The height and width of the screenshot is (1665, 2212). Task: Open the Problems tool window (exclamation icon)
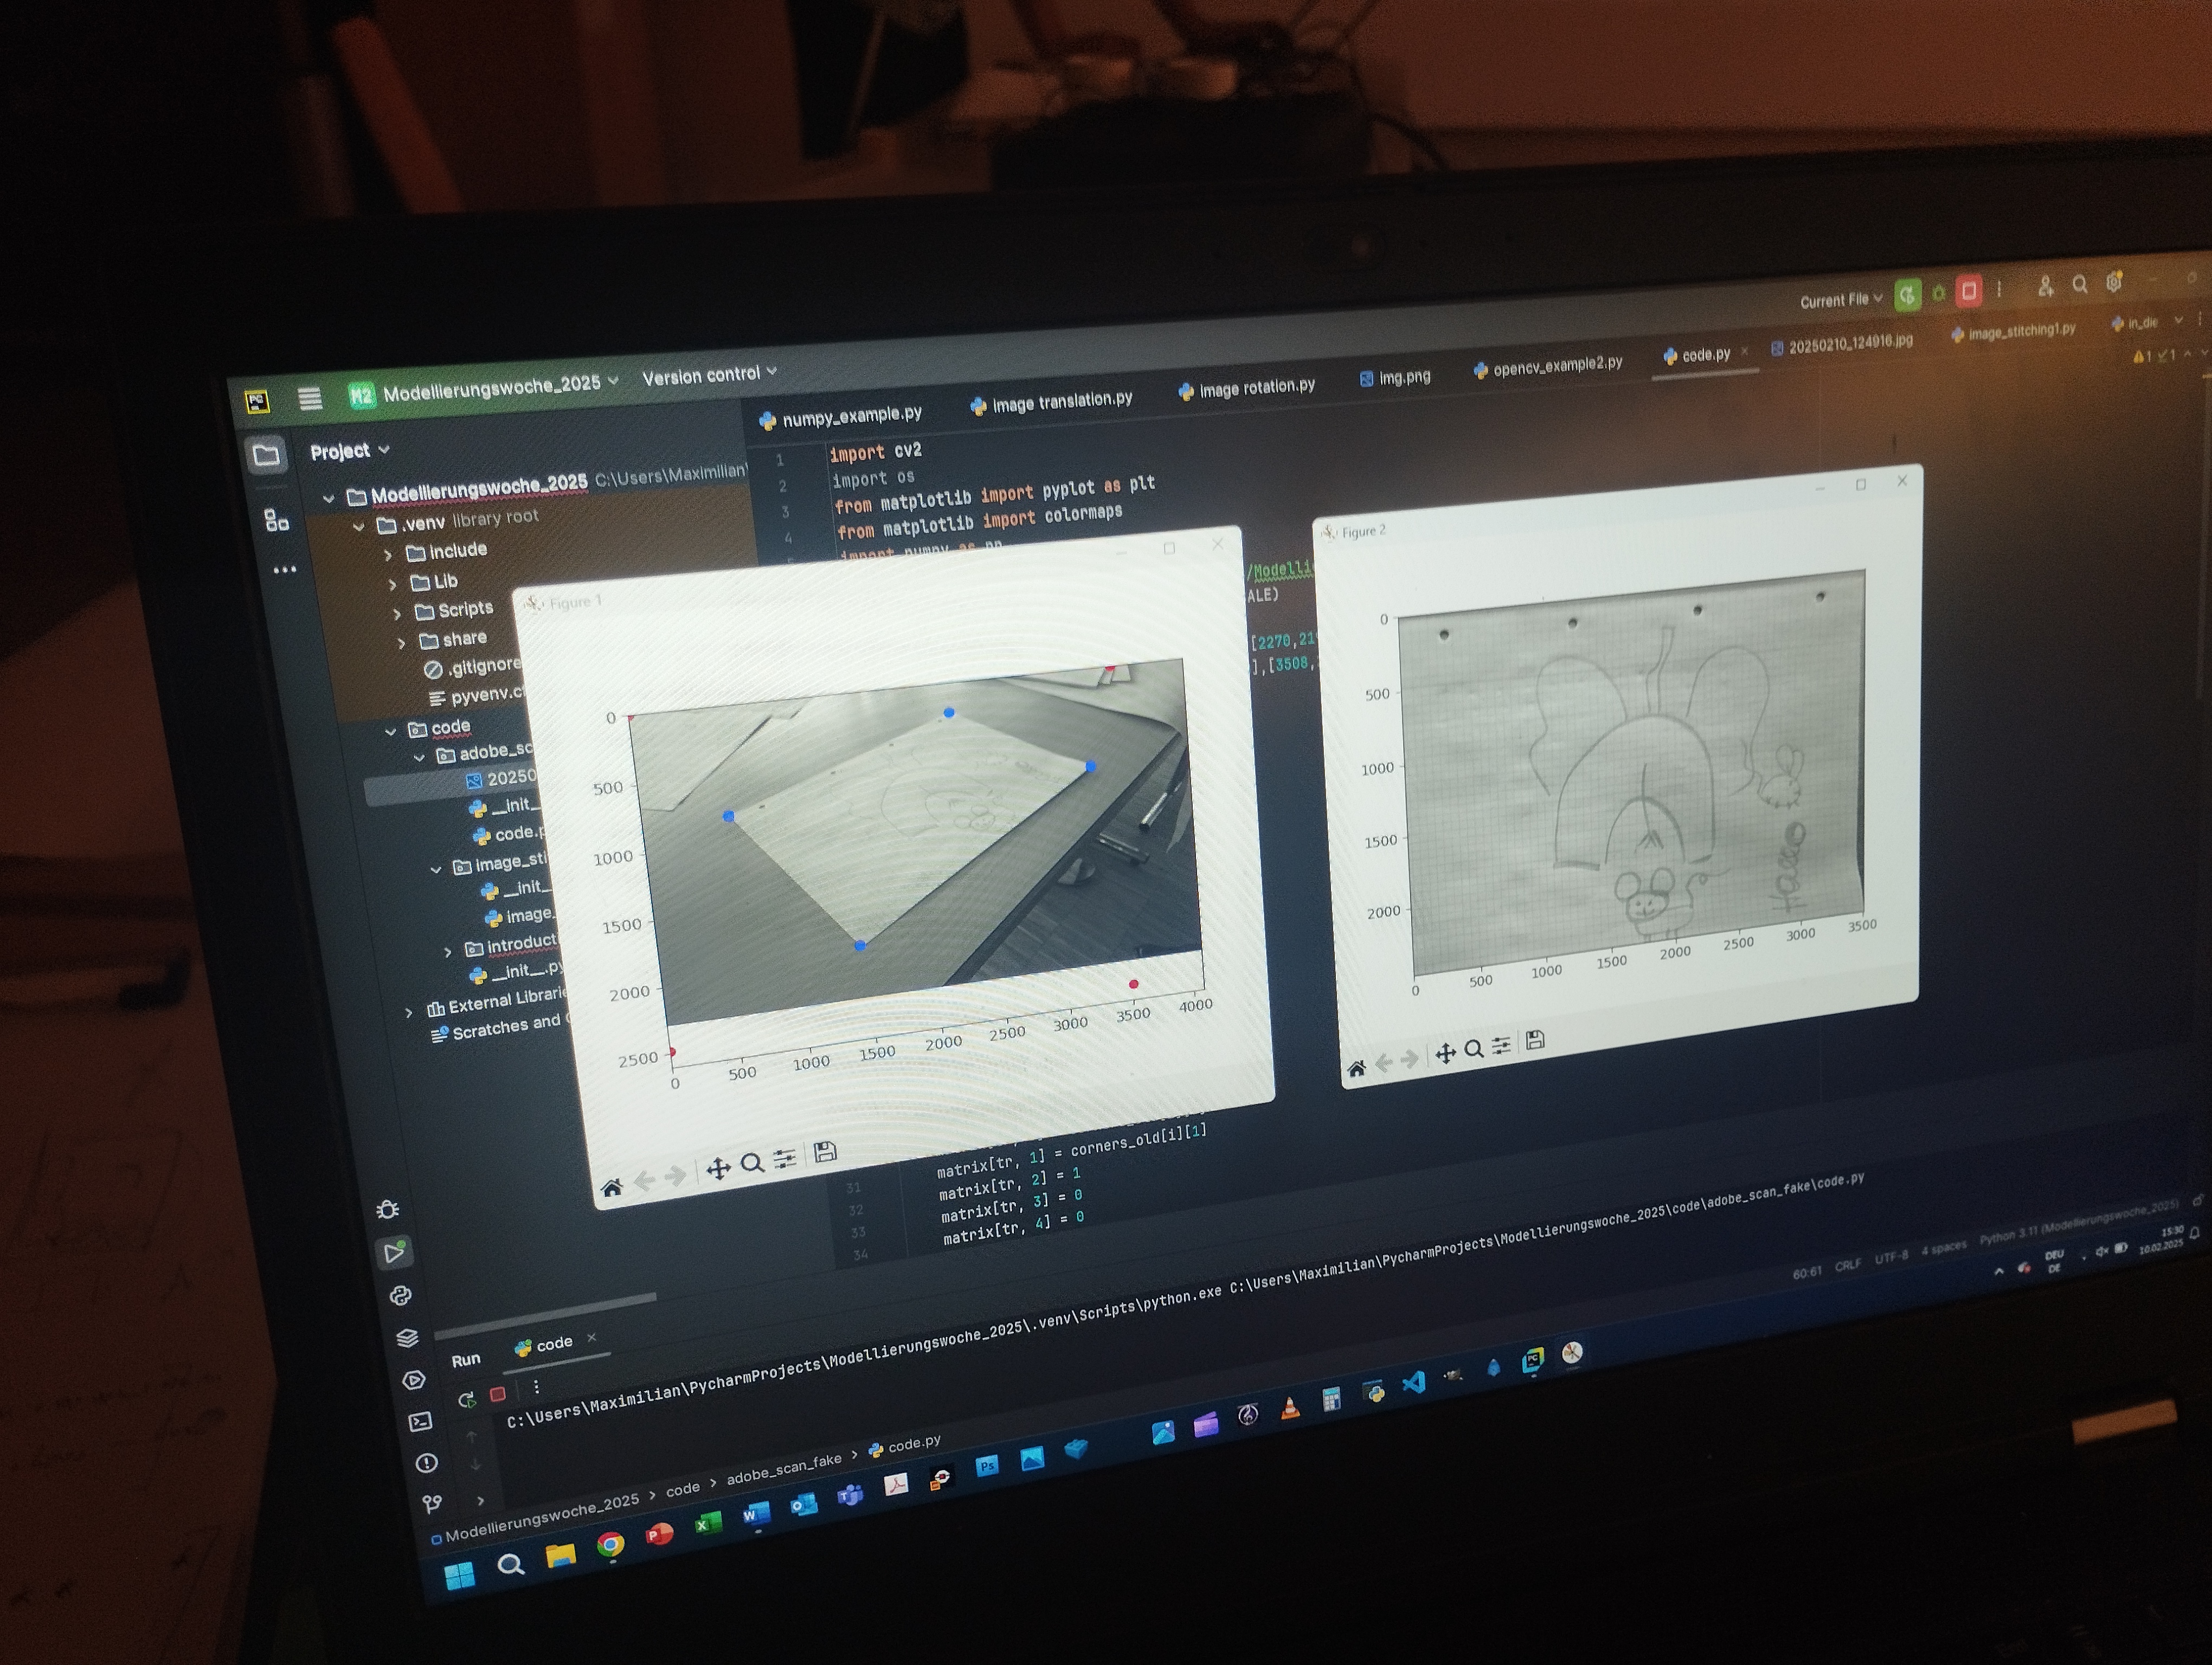426,1464
